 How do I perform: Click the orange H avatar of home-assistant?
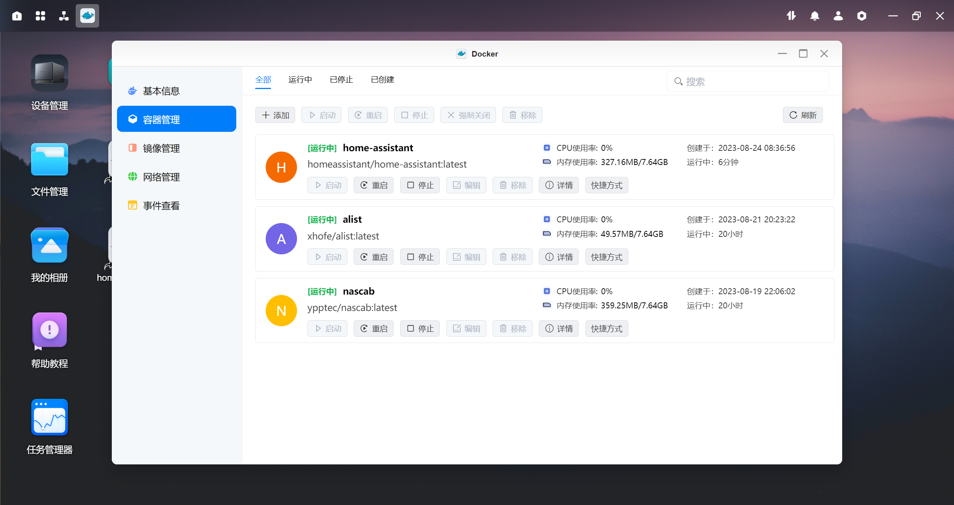[281, 167]
